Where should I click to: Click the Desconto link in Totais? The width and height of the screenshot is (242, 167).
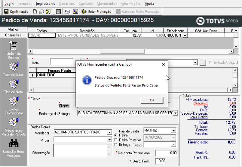pyautogui.click(x=201, y=103)
